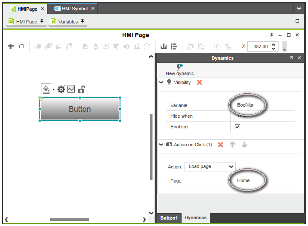Move Action on Click up with arrow

(x=232, y=145)
